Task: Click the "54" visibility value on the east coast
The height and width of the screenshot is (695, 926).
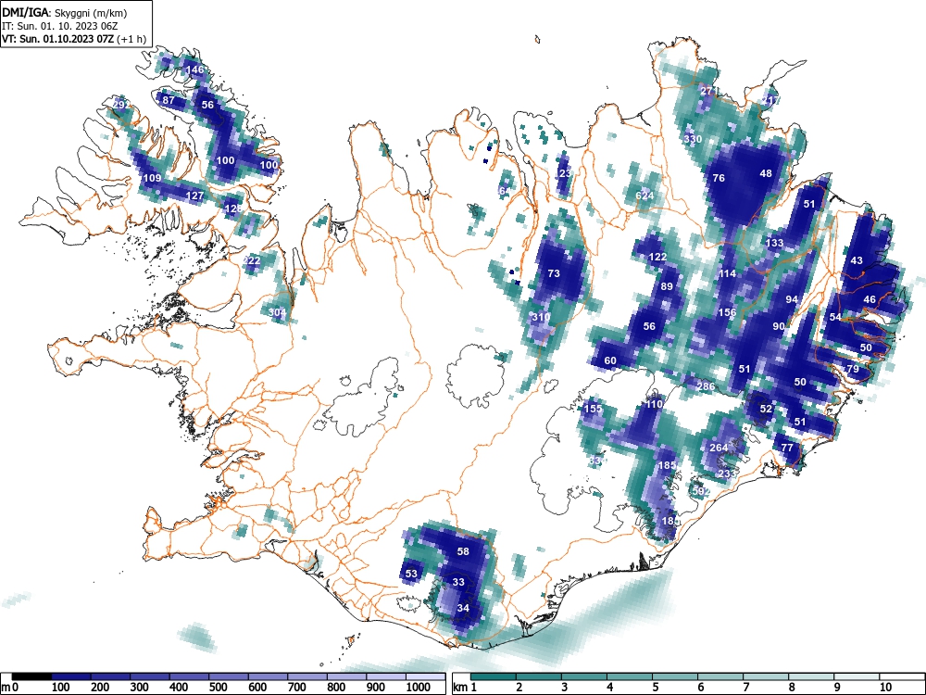Action: (x=835, y=317)
